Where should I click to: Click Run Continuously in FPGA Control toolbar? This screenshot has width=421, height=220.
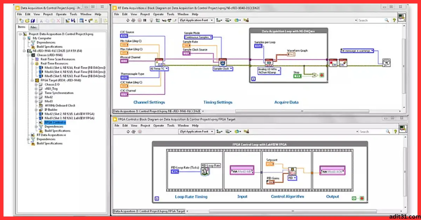coord(133,132)
